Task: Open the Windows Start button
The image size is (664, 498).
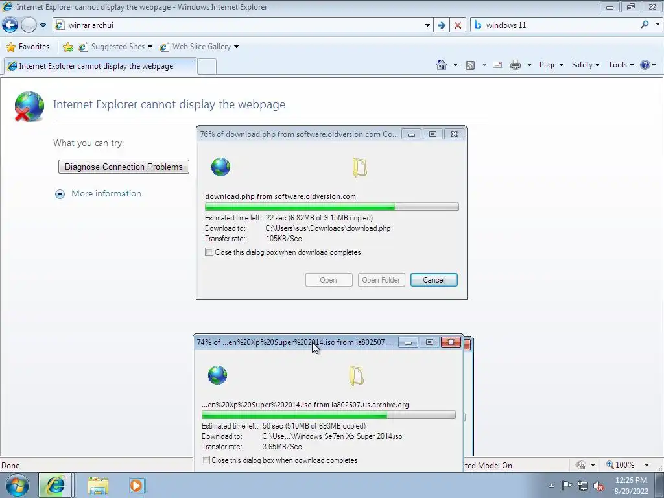Action: pos(18,485)
